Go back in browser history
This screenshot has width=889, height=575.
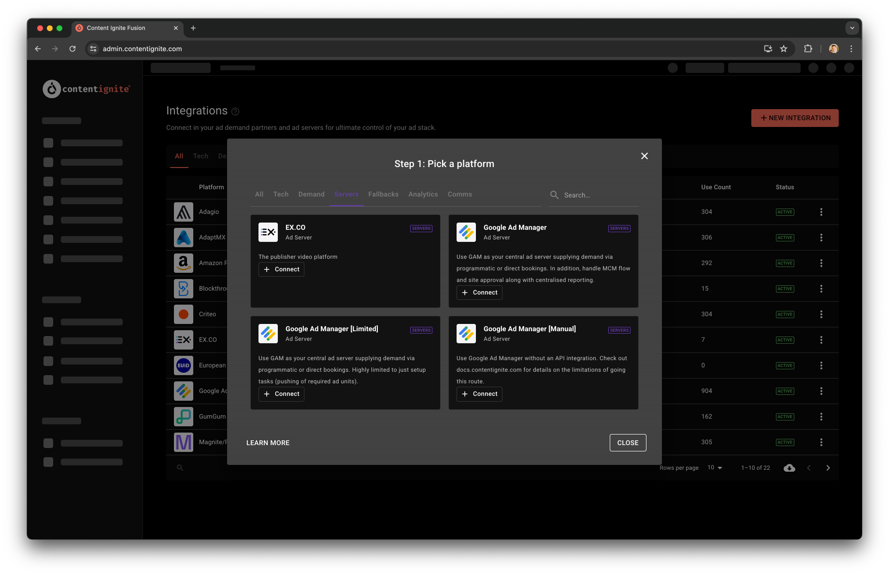click(x=38, y=49)
